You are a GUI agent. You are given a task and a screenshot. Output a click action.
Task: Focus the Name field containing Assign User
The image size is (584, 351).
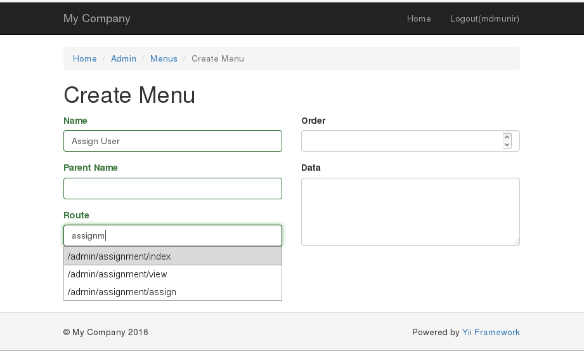[172, 141]
